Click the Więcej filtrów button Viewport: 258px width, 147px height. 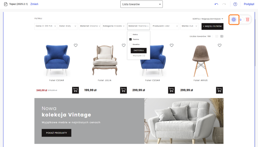tap(212, 26)
